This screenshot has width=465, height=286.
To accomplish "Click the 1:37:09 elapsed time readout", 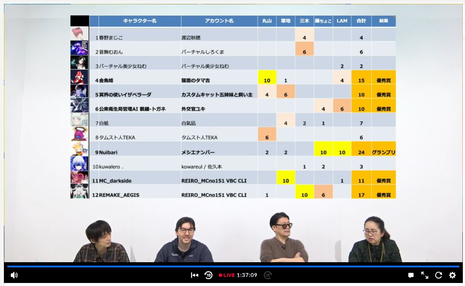I will [247, 275].
